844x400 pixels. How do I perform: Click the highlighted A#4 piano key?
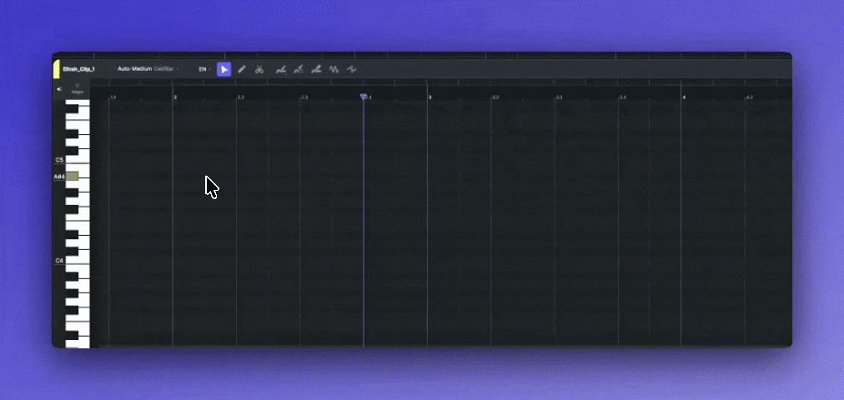tap(72, 176)
